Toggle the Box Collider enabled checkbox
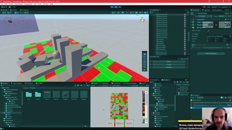232x130 pixels. [x=196, y=27]
